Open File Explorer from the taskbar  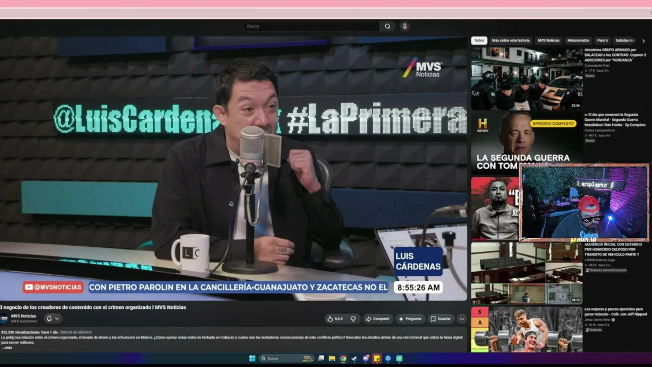[x=332, y=358]
